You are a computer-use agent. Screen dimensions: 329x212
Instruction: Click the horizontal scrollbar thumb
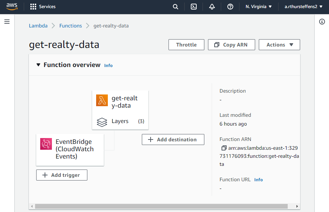click(x=161, y=207)
